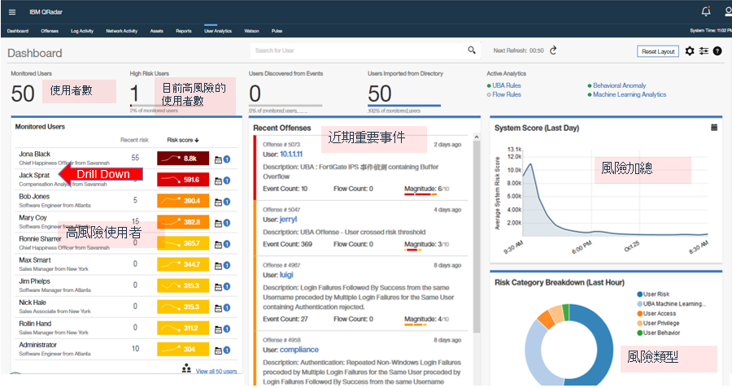The height and width of the screenshot is (388, 732).
Task: Open the Log Activity tab
Action: [82, 31]
